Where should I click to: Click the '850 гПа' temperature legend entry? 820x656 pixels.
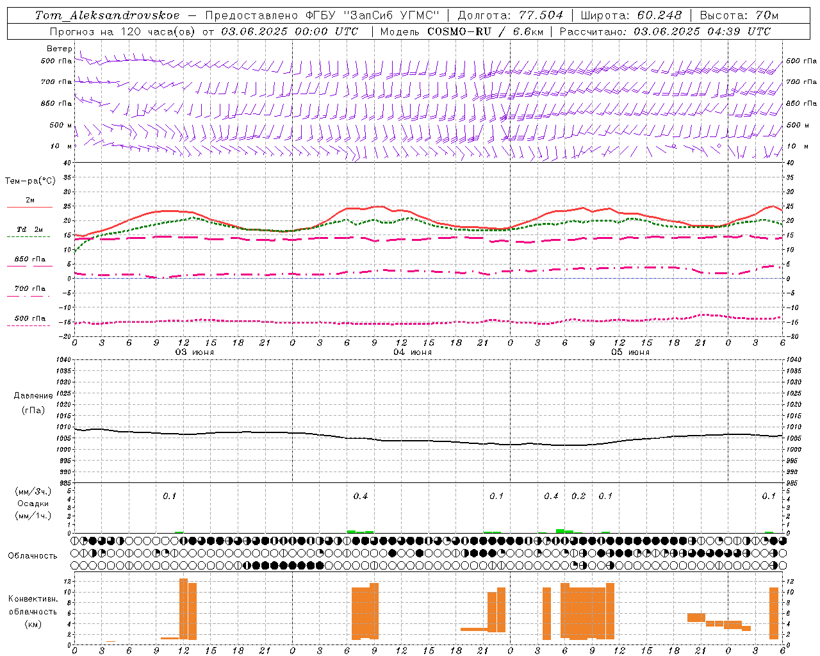tap(30, 259)
